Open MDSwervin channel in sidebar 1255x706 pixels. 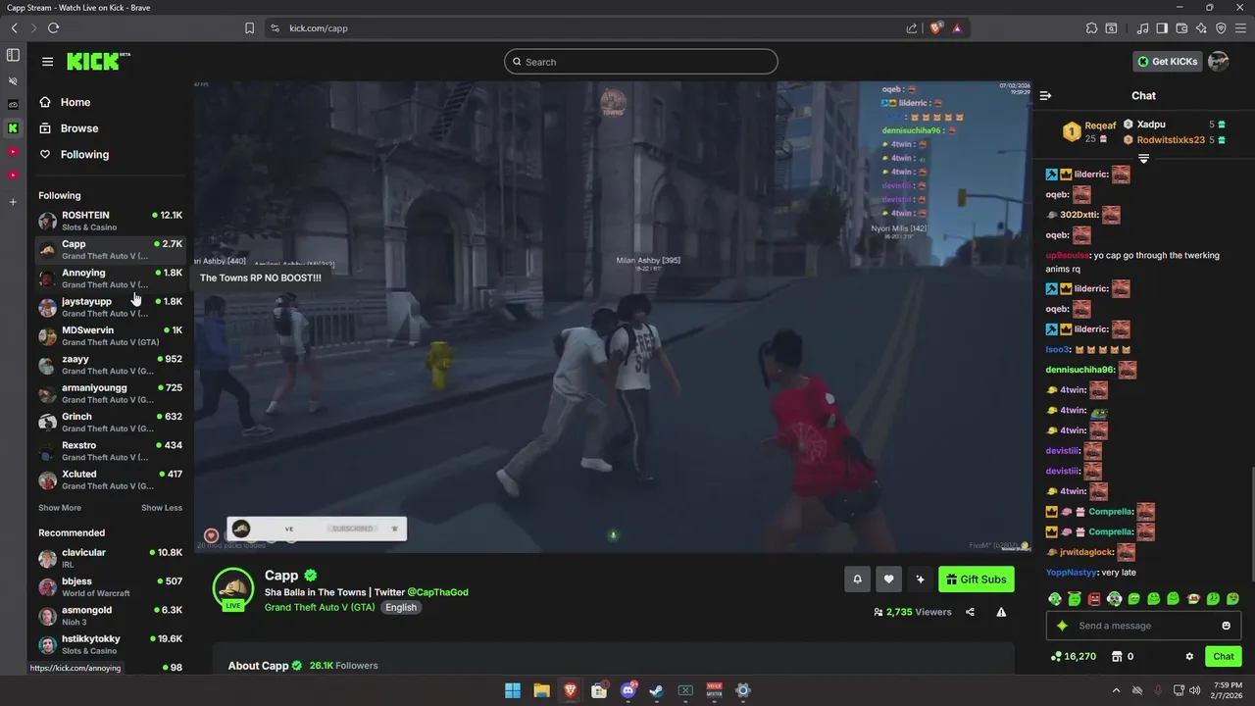point(110,335)
